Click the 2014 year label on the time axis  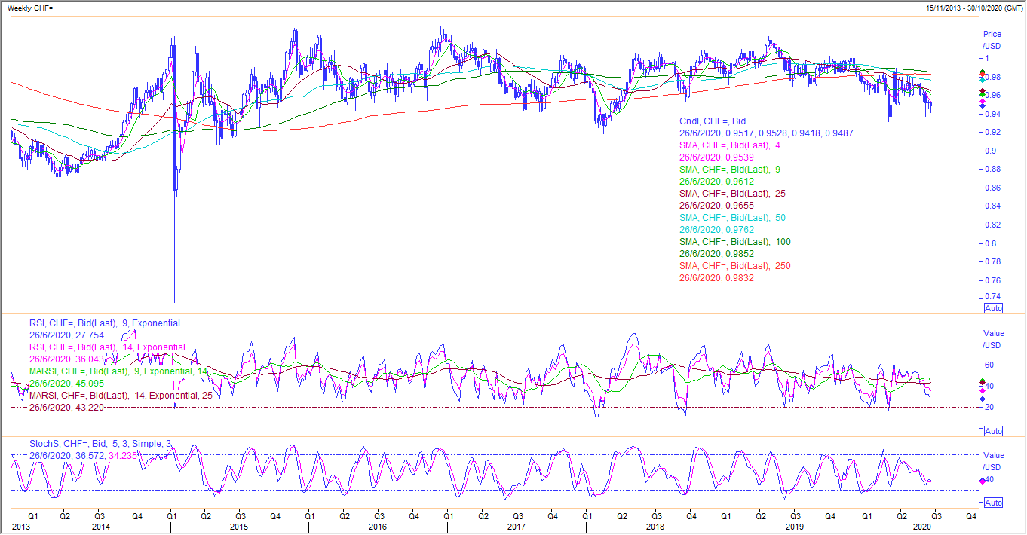click(100, 528)
